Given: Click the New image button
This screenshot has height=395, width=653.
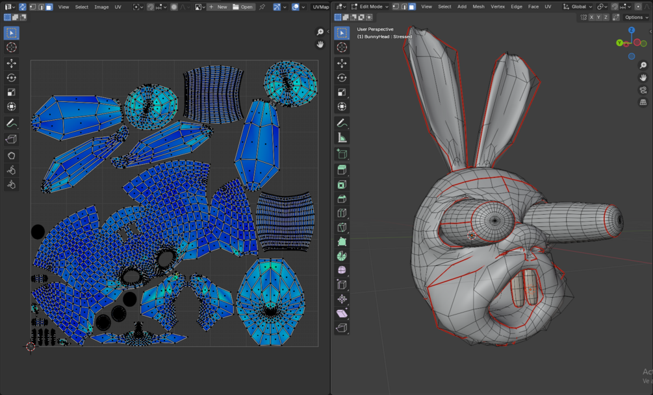Looking at the screenshot, I should (x=218, y=6).
